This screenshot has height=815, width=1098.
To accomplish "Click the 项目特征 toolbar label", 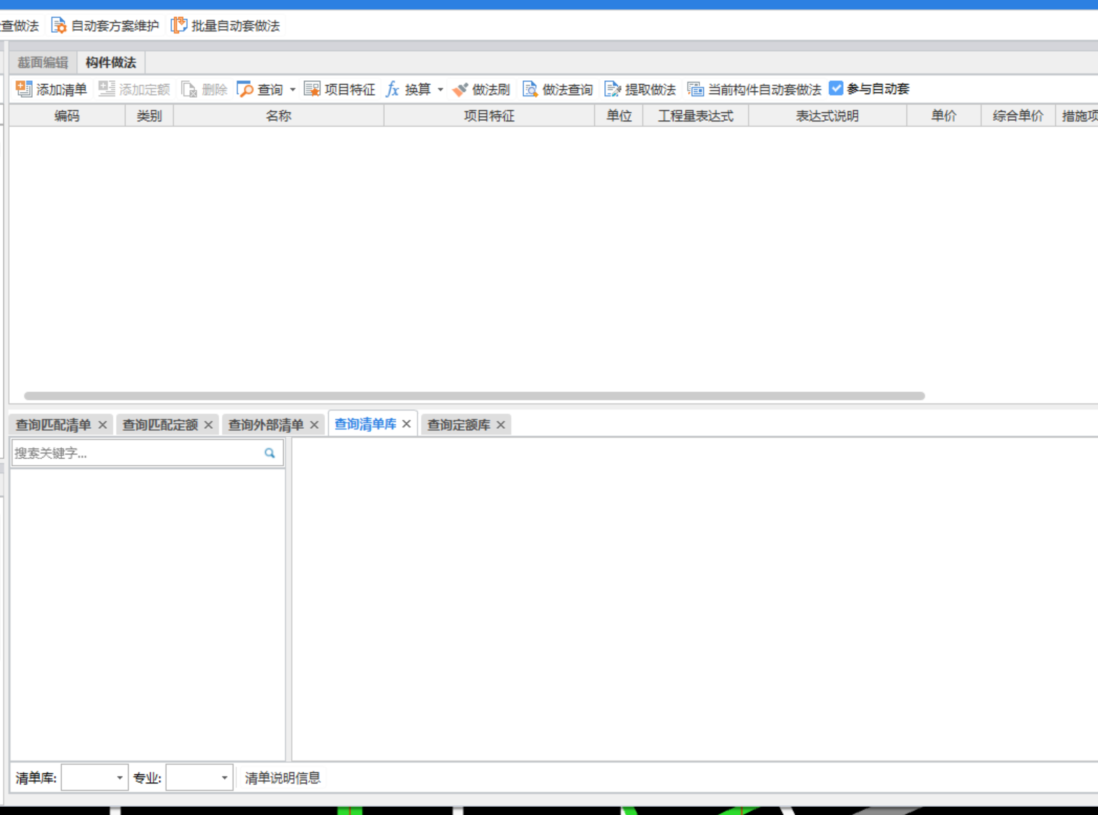I will pos(350,89).
